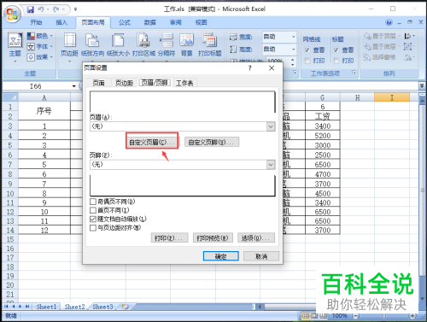Enable 奇偶页不同(D) checkbox
The image size is (427, 322).
coord(93,202)
